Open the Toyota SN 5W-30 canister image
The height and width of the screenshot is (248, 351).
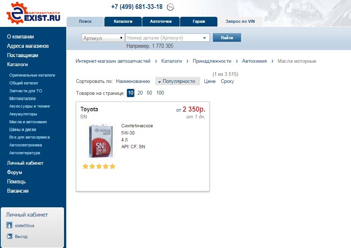click(x=101, y=141)
